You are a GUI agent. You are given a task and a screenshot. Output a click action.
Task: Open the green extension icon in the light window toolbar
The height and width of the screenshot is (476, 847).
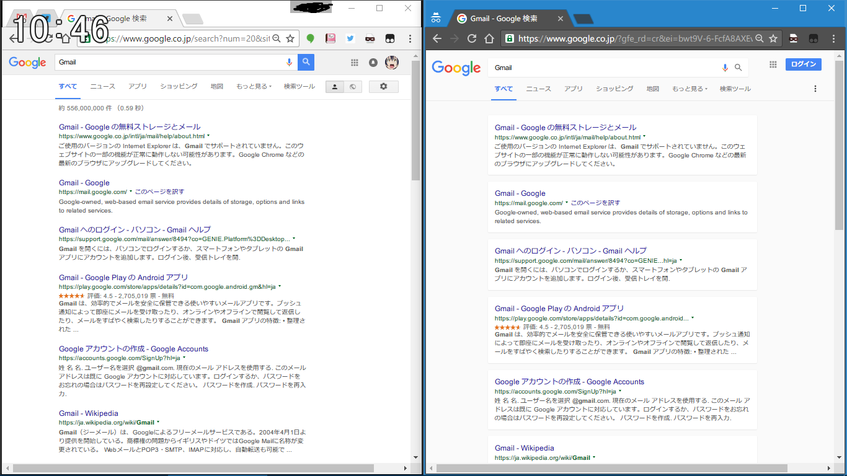311,38
